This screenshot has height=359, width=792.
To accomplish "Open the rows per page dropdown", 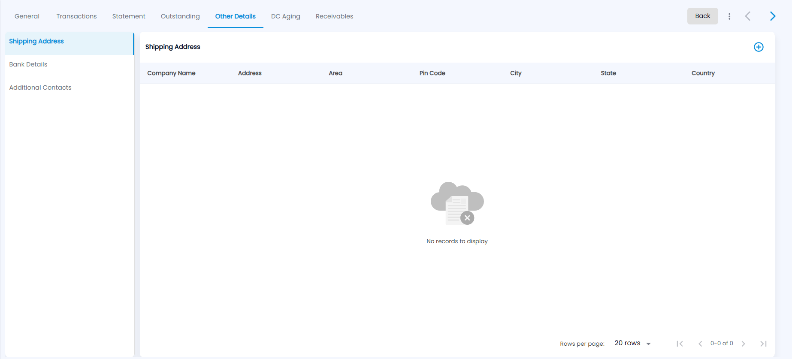I will 633,343.
